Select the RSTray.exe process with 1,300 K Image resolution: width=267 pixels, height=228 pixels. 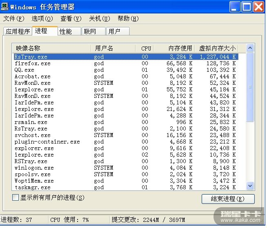click(x=126, y=161)
